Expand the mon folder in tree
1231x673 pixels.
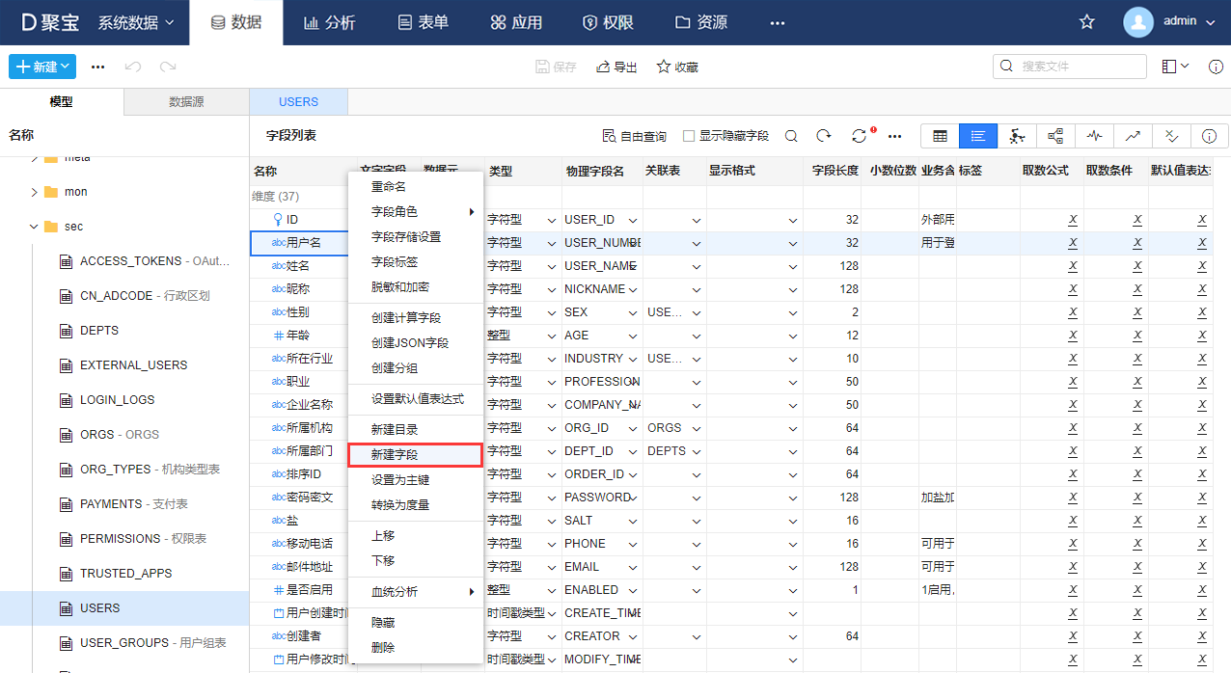(x=35, y=192)
